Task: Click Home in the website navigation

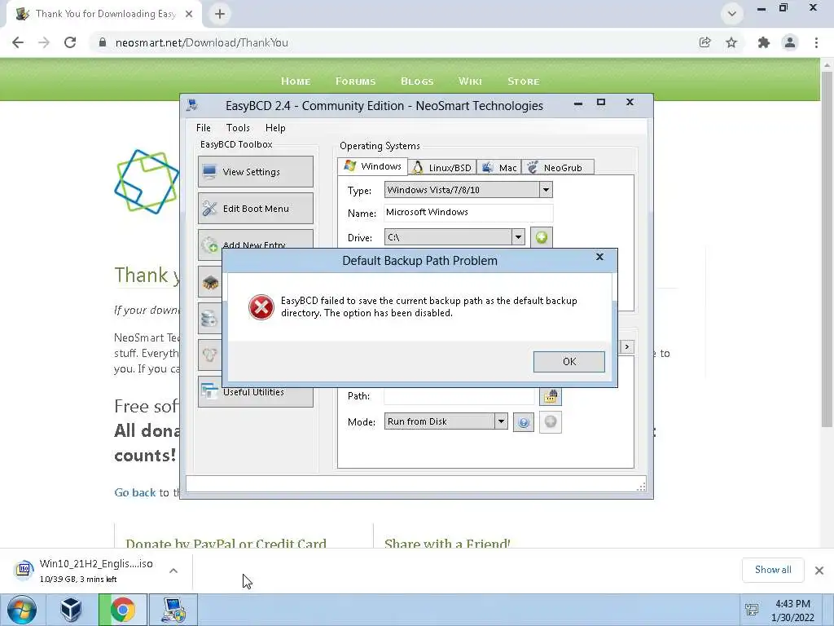Action: point(296,82)
